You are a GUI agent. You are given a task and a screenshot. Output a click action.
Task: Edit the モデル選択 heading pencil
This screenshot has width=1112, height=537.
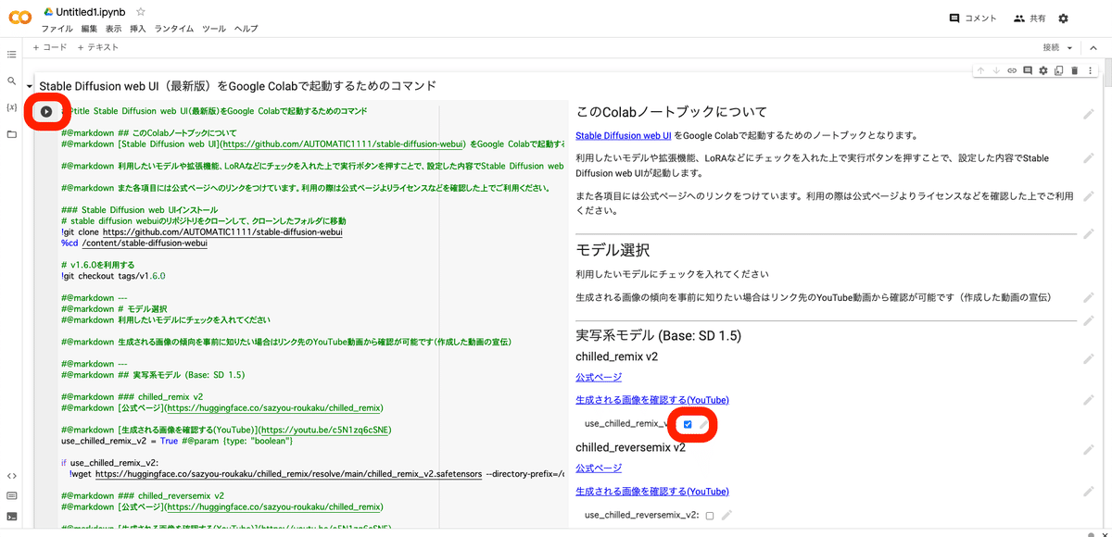point(1089,234)
